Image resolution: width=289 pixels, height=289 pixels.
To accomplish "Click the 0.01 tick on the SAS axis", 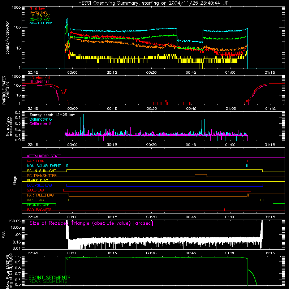I will (x=17, y=248).
